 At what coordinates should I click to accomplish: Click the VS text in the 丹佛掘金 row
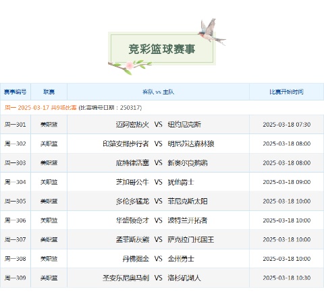coord(158,259)
